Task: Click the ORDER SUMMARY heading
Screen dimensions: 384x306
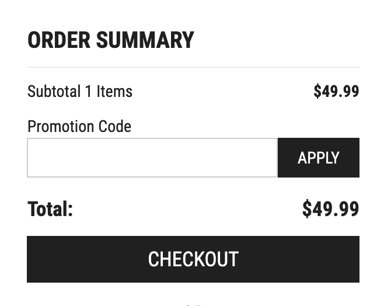Action: click(111, 40)
